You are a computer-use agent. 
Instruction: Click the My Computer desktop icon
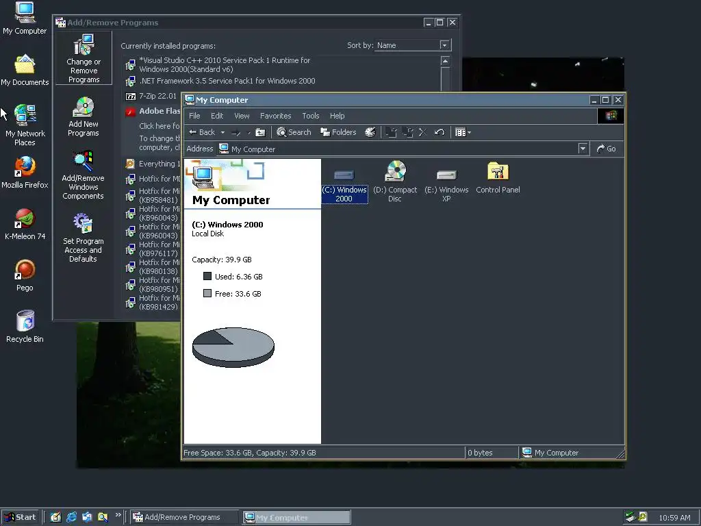(x=25, y=18)
